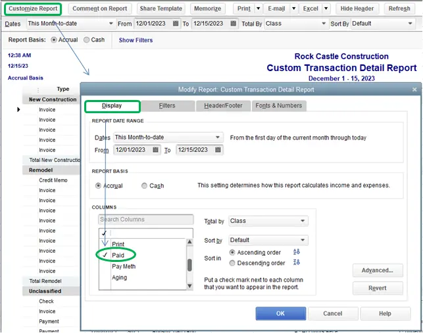Image resolution: width=423 pixels, height=333 pixels.
Task: Expand the Total by Class dropdown
Action: [x=303, y=221]
